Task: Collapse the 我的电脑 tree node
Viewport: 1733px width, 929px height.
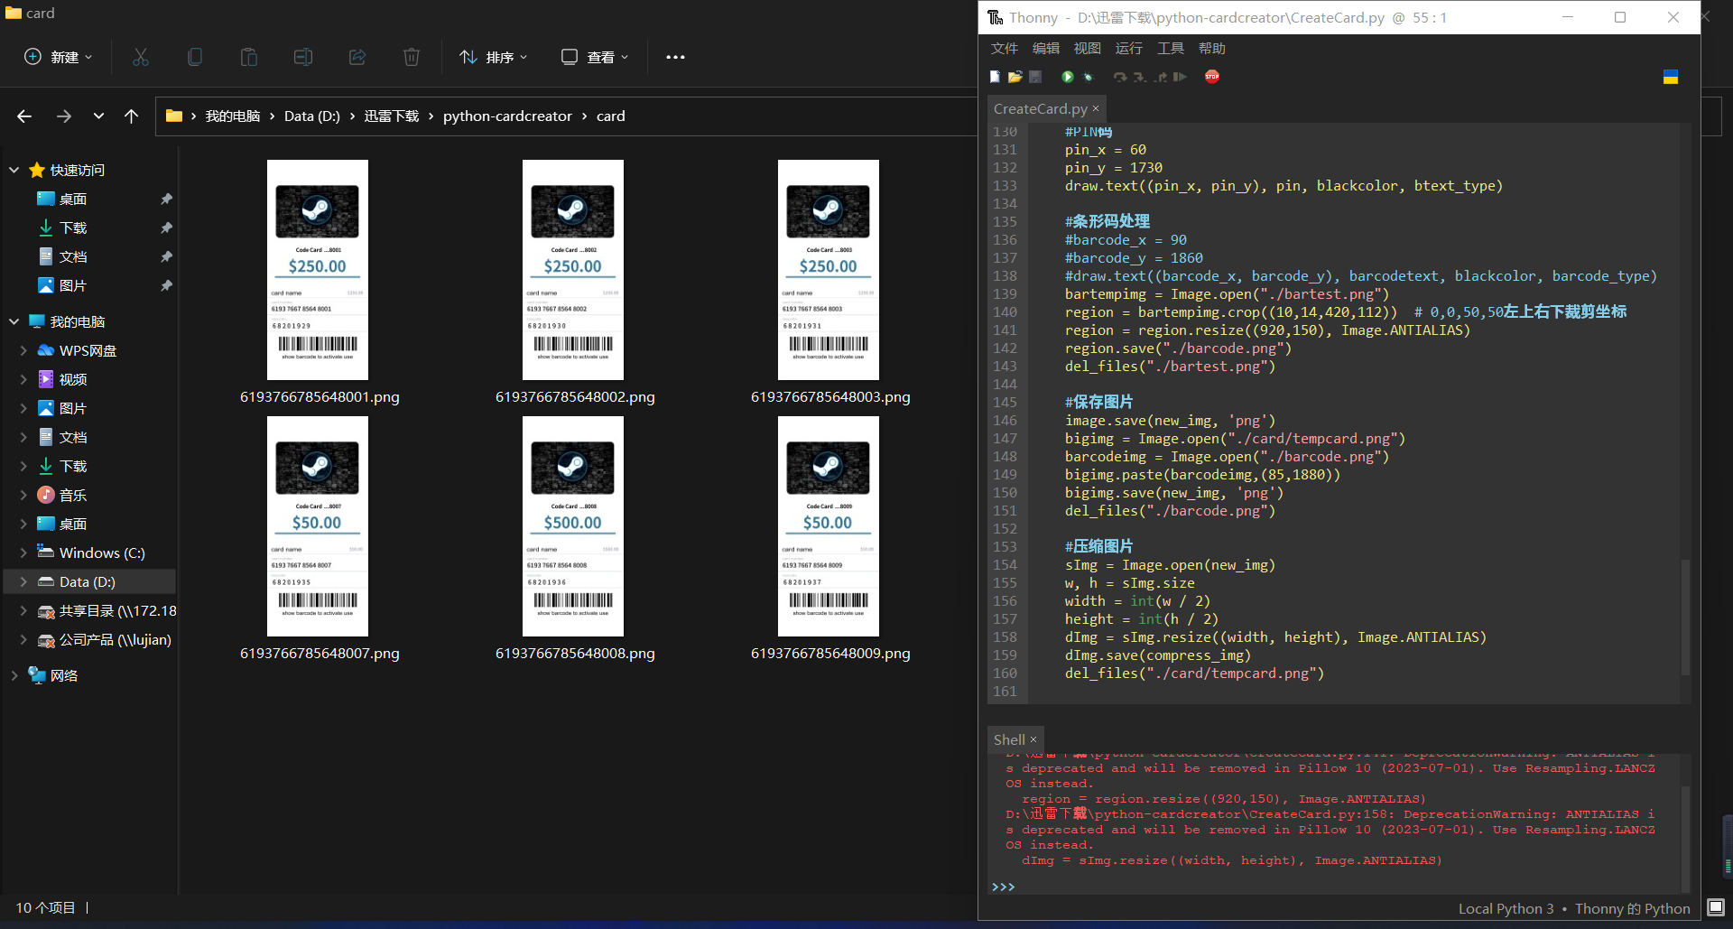Action: [14, 321]
